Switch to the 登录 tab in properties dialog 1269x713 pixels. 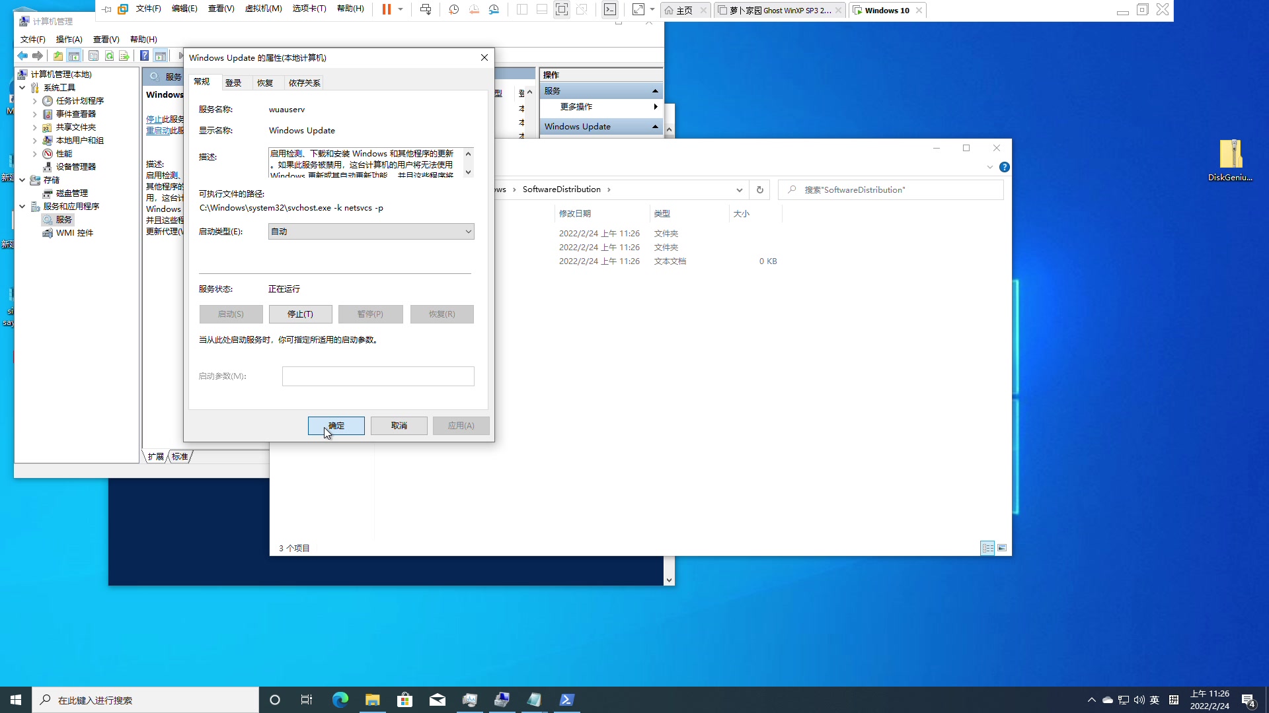pyautogui.click(x=233, y=83)
